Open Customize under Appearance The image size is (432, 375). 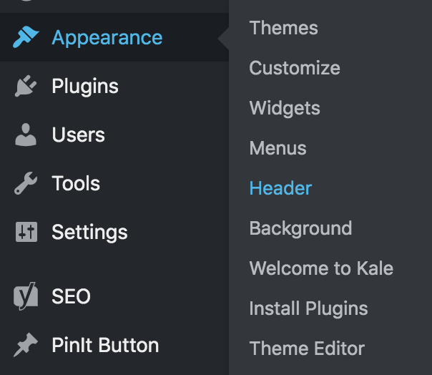tap(294, 69)
